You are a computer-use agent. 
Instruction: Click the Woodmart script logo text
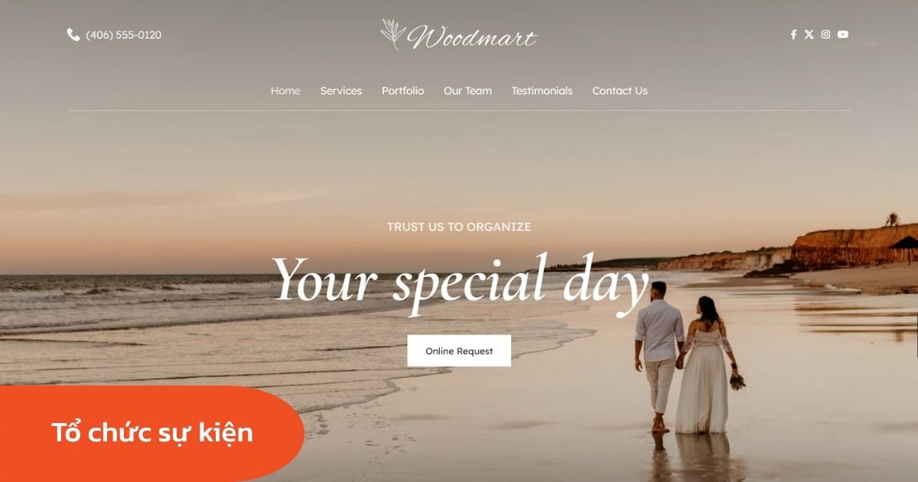pyautogui.click(x=472, y=37)
